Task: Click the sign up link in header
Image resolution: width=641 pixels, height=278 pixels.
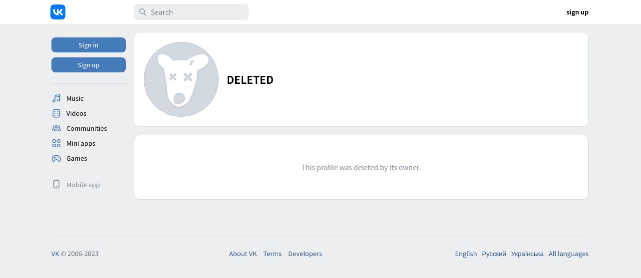Action: pyautogui.click(x=577, y=12)
